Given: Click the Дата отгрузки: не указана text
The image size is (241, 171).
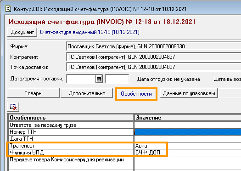Looking at the screenshot, I should (168, 79).
